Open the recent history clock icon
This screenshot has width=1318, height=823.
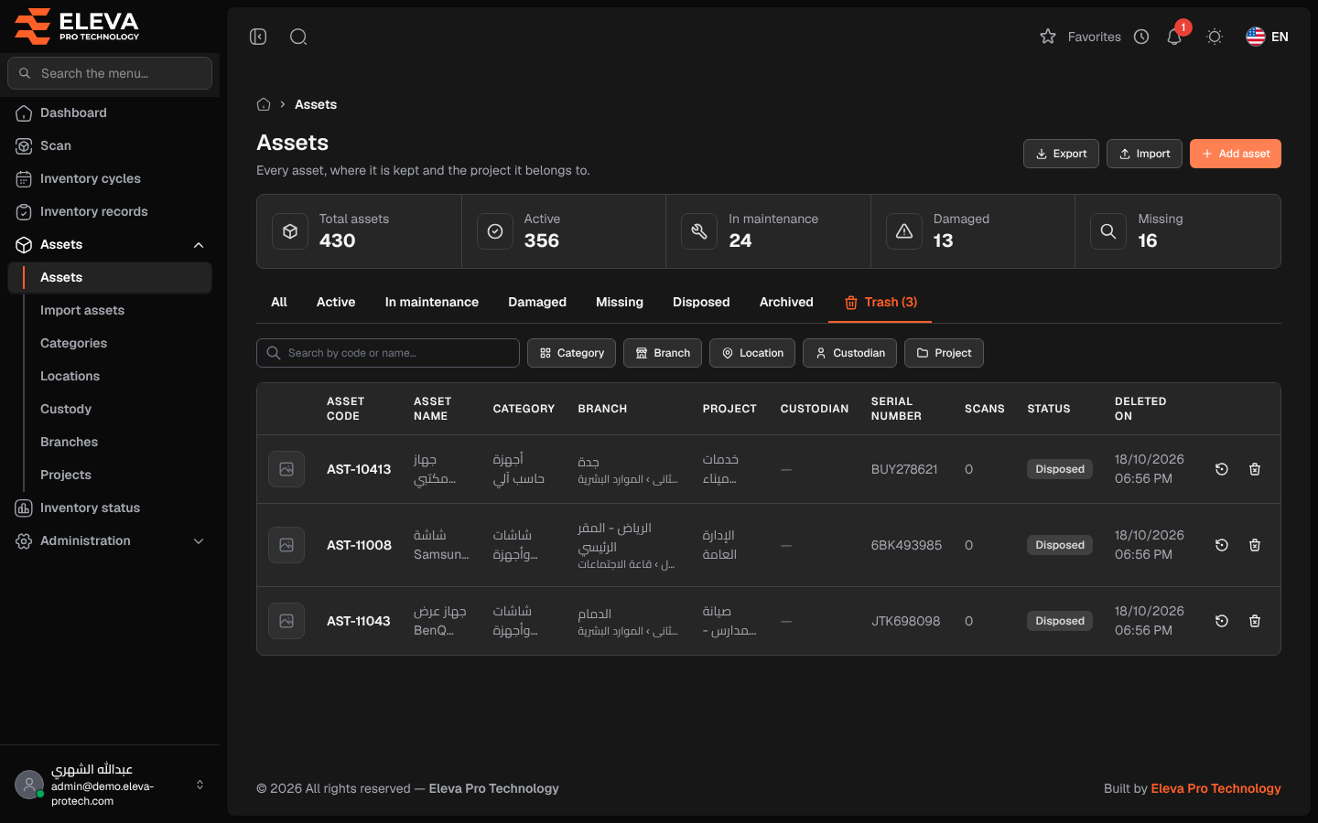(1141, 37)
